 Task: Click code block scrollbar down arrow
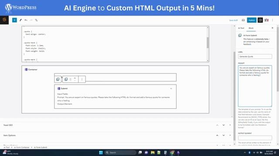point(208,61)
